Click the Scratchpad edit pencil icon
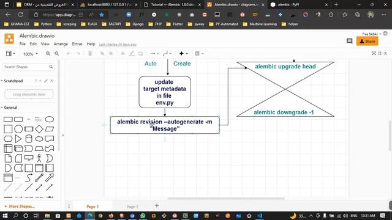The image size is (392, 220). coord(46,81)
